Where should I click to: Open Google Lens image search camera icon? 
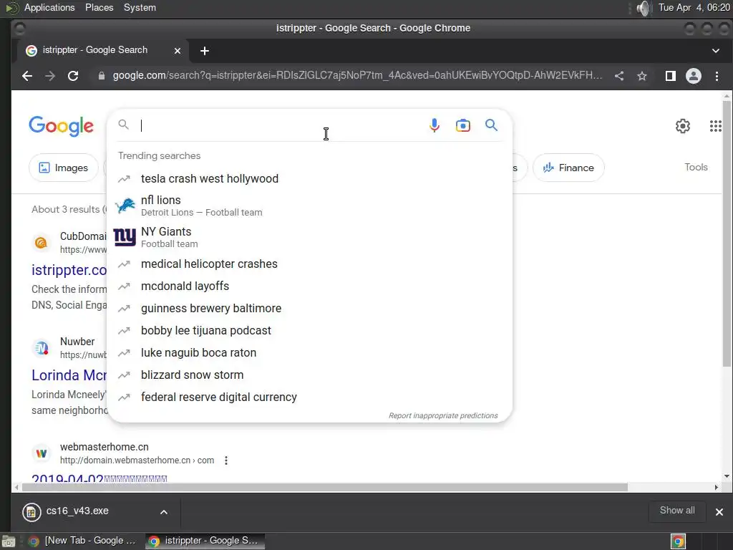(463, 125)
